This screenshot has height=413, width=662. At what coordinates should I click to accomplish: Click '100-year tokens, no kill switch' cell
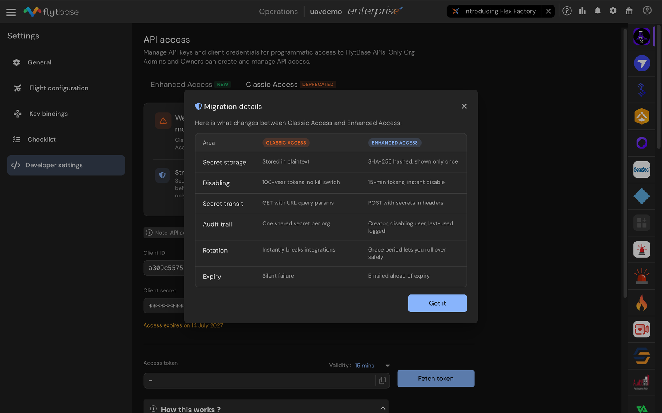pyautogui.click(x=301, y=182)
